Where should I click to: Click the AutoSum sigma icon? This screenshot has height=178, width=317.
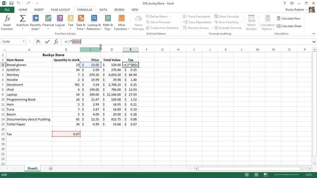pos(22,19)
